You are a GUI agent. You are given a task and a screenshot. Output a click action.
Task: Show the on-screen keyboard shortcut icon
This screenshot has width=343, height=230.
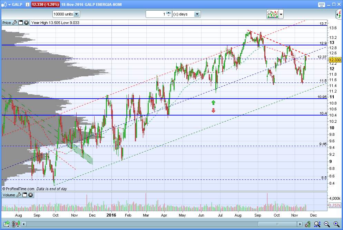click(321, 4)
